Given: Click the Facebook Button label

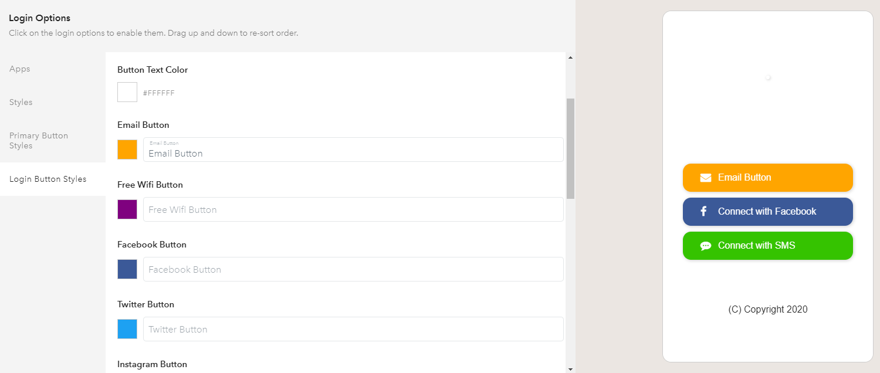Looking at the screenshot, I should 152,245.
